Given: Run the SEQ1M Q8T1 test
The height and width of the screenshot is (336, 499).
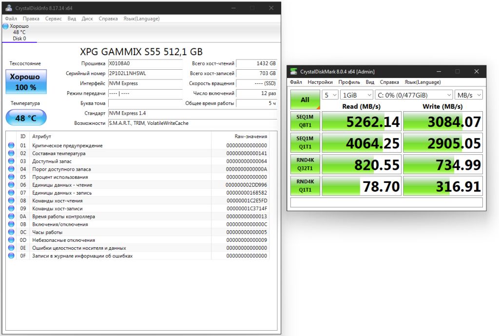Looking at the screenshot, I should tap(305, 121).
